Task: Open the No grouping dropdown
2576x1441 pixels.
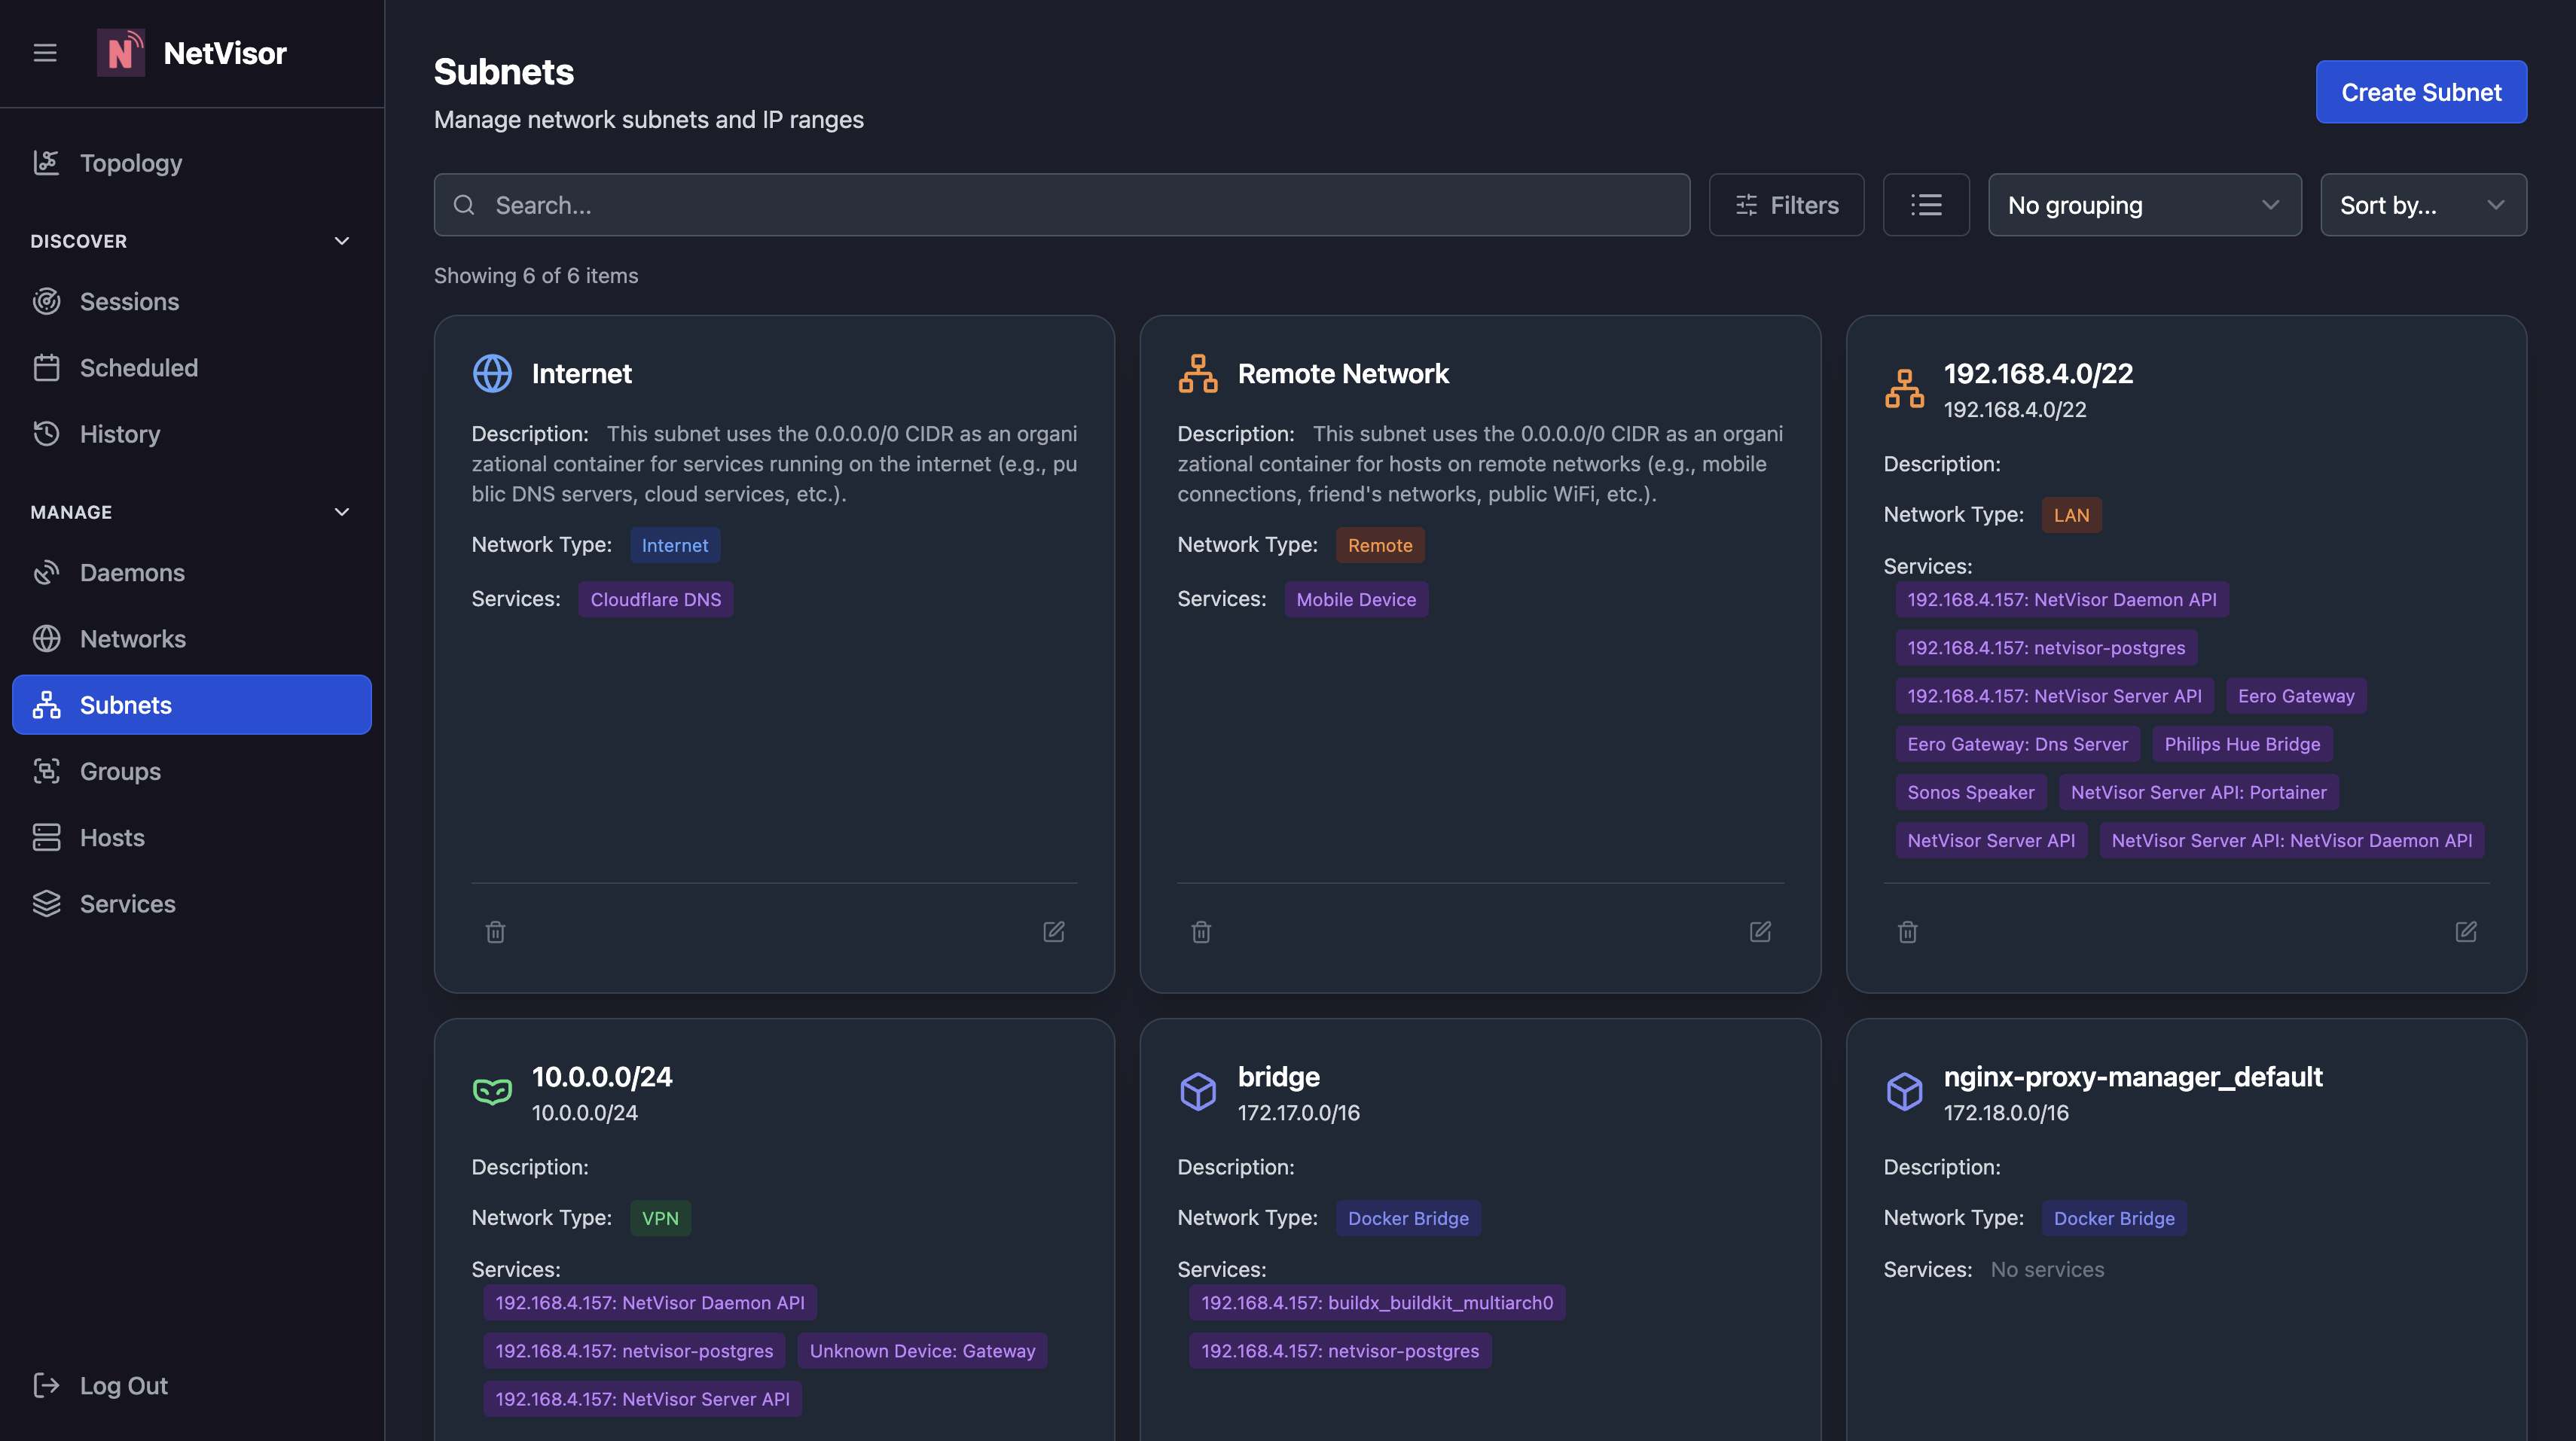Action: pyautogui.click(x=2144, y=205)
